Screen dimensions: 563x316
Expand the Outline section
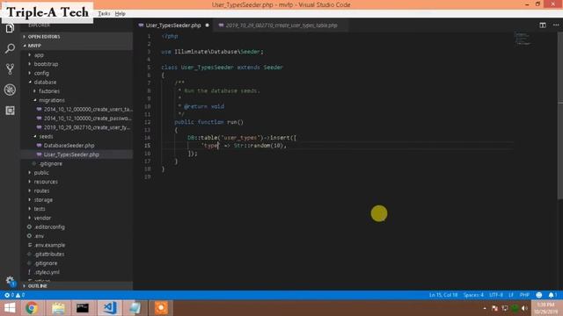(77, 285)
